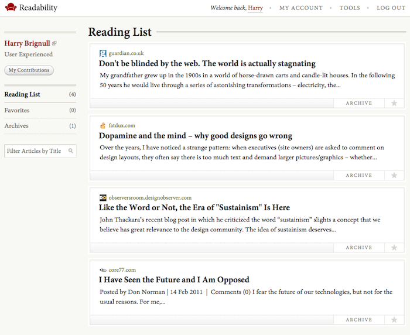Open the external link icon beside Harry Brignull

tap(54, 43)
